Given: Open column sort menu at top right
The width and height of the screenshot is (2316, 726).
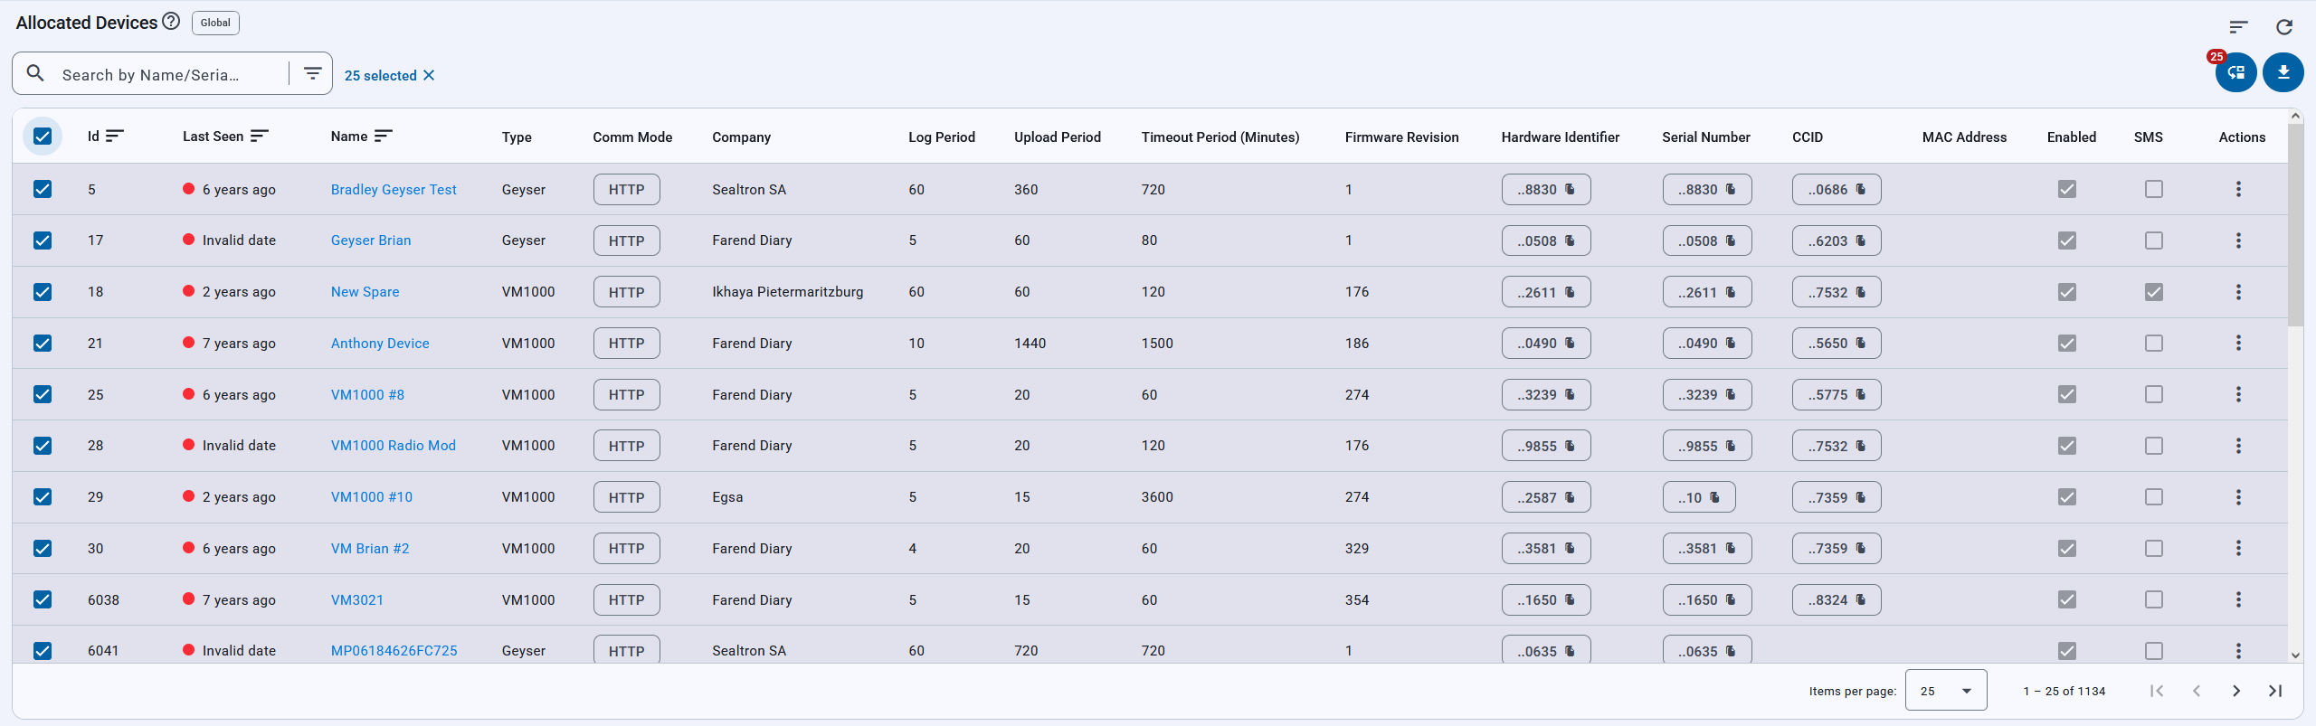Looking at the screenshot, I should click(2238, 27).
